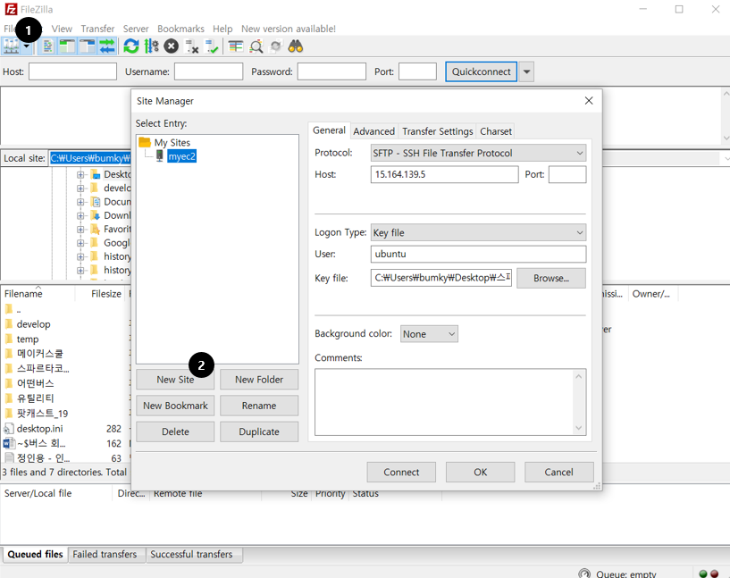Click the Disconnect from server icon
Screen dimensions: 730x578
191,46
